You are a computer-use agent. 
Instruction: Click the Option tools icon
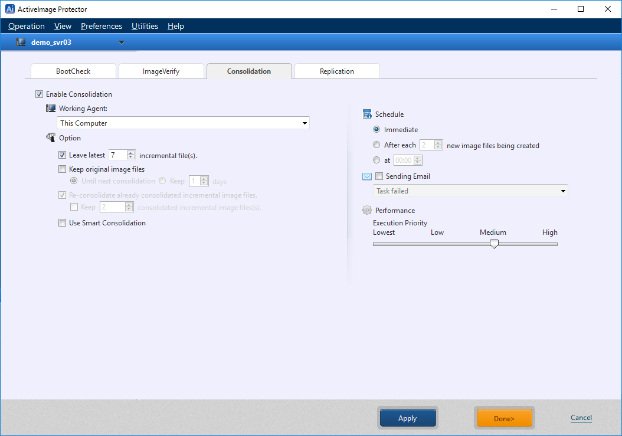[x=51, y=137]
